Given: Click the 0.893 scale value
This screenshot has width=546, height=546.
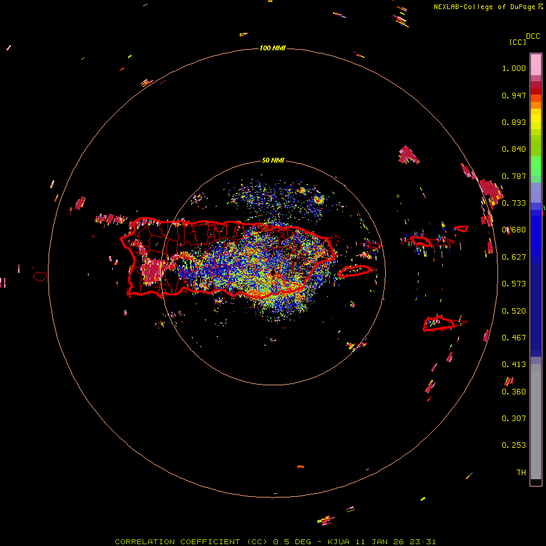Looking at the screenshot, I should [x=514, y=122].
